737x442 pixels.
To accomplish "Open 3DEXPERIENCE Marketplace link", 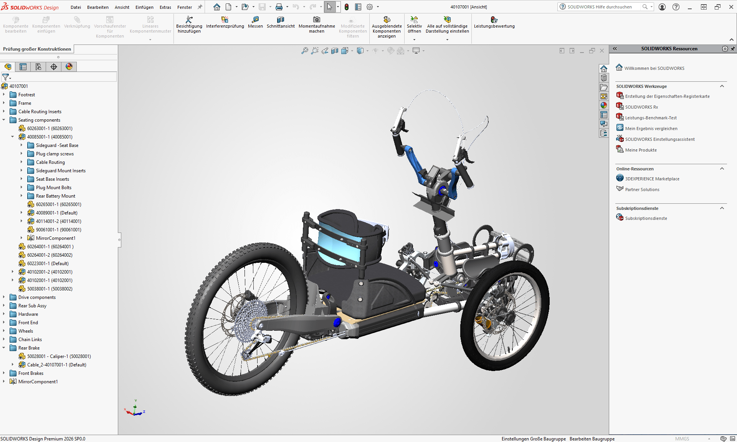I will pos(652,179).
